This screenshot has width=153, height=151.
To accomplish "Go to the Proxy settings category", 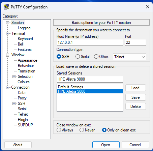I will coord(22,98).
